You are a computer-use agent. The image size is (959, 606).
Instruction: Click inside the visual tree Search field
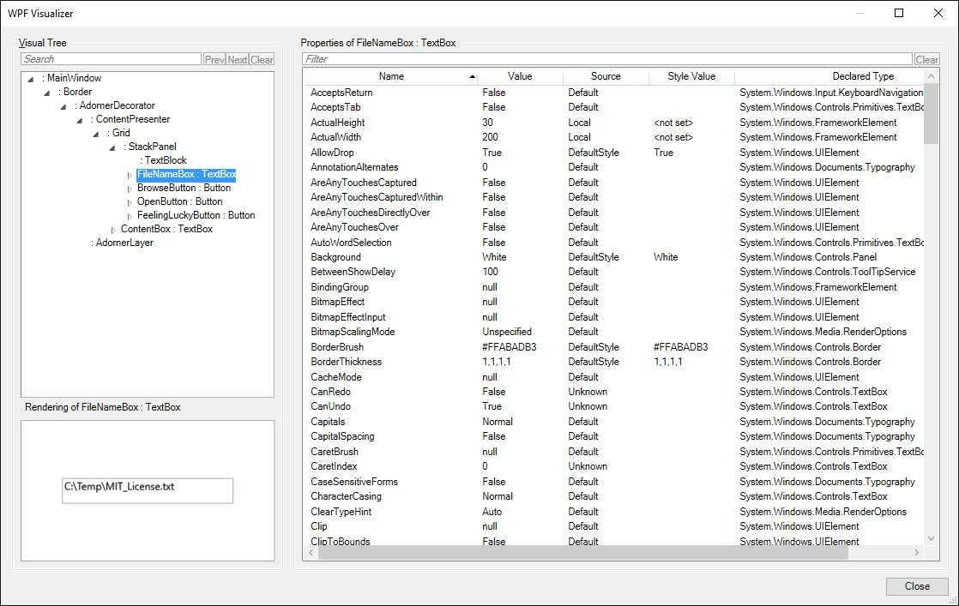click(112, 58)
